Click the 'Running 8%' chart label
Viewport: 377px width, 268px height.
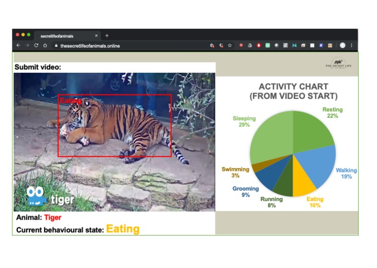point(272,202)
